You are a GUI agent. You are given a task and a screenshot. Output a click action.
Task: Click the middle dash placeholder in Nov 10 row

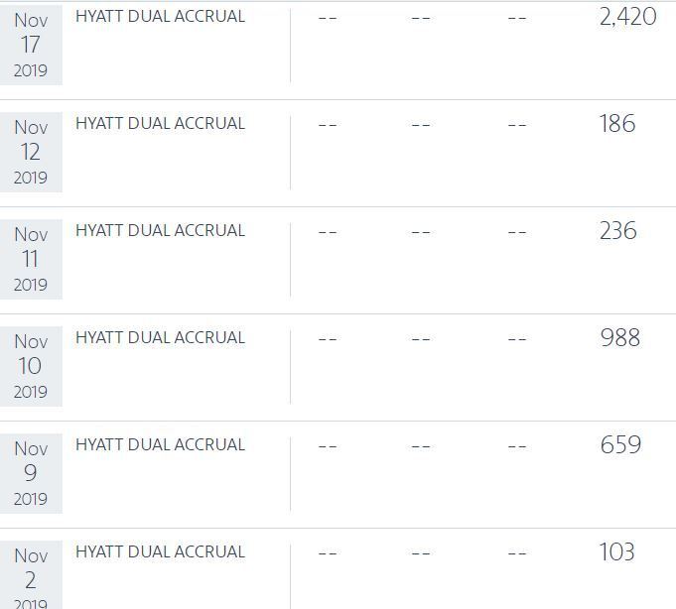pos(421,339)
